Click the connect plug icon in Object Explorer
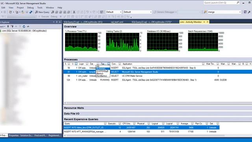This screenshot has width=252, height=142. [x=8, y=26]
